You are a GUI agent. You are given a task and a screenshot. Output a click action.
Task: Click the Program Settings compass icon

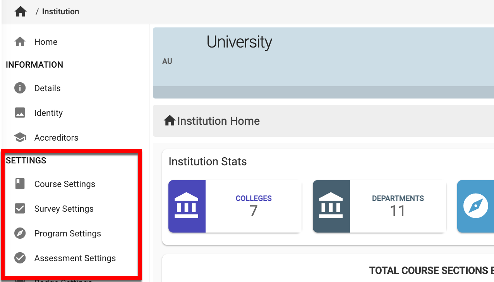click(20, 233)
